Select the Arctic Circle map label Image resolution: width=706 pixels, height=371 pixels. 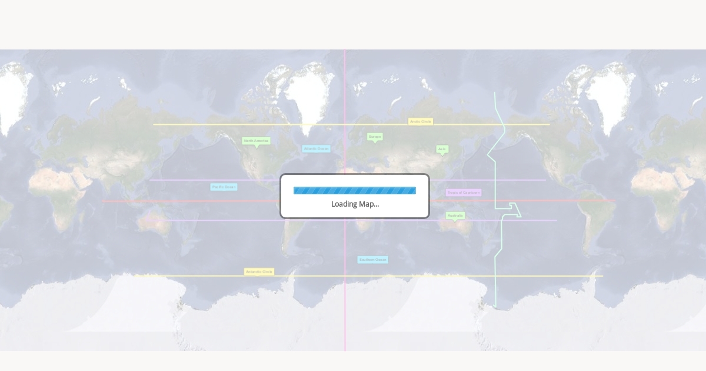(421, 121)
